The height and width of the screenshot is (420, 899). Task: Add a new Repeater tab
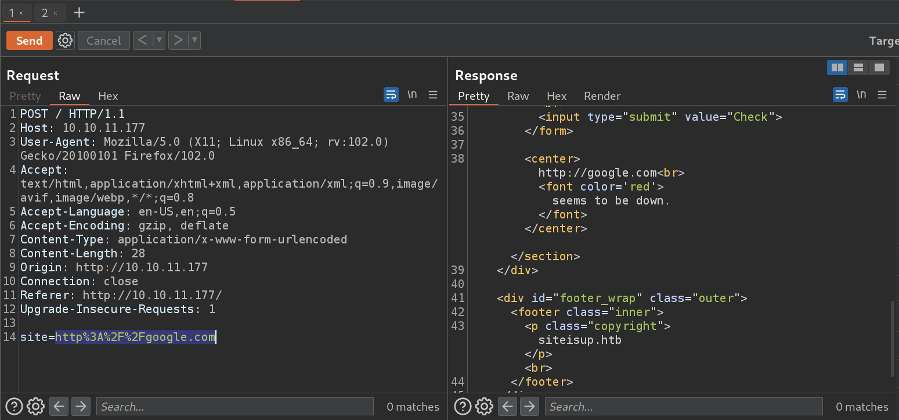pos(80,12)
